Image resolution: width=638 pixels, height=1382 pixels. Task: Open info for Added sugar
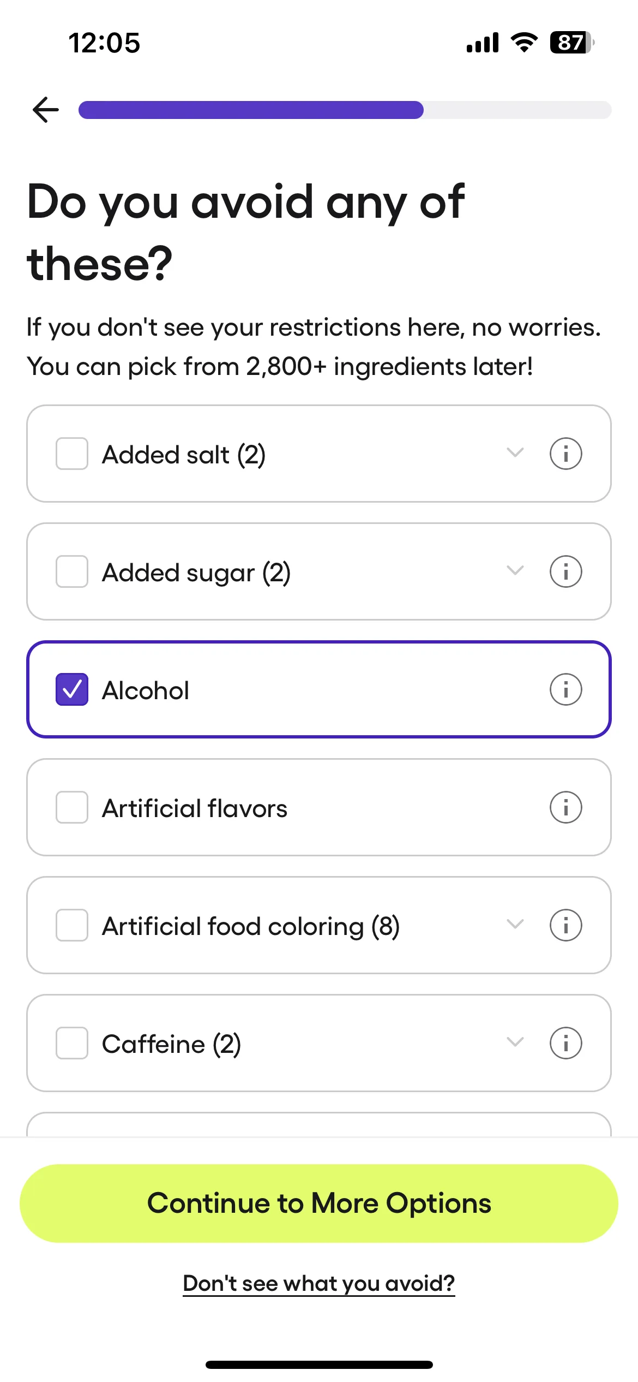click(x=565, y=571)
